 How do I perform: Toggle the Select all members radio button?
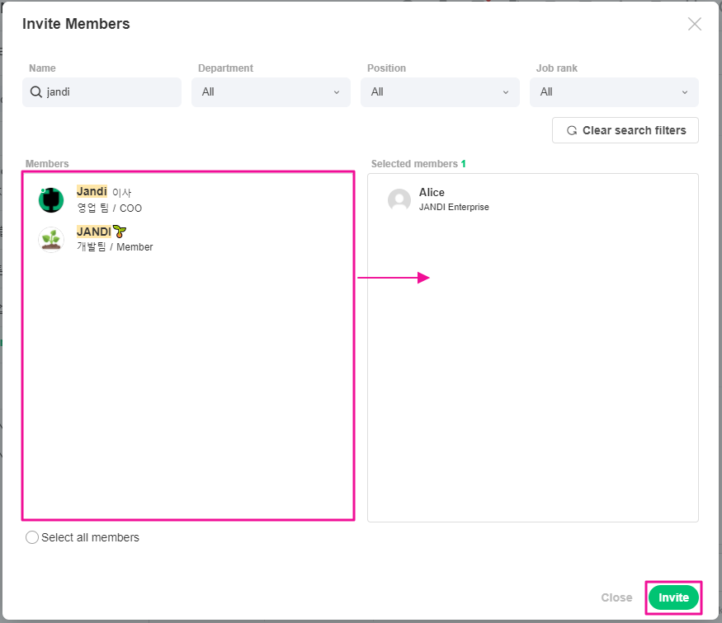(32, 537)
